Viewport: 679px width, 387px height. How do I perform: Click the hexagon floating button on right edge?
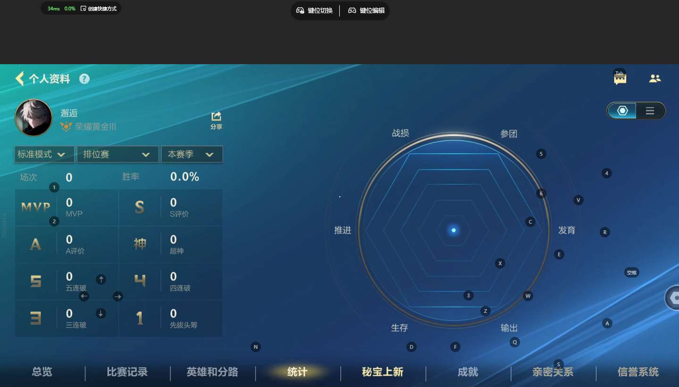tap(673, 298)
